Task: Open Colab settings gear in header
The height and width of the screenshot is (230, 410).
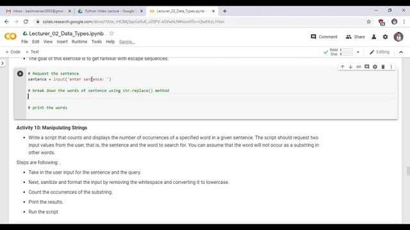Action: point(386,37)
